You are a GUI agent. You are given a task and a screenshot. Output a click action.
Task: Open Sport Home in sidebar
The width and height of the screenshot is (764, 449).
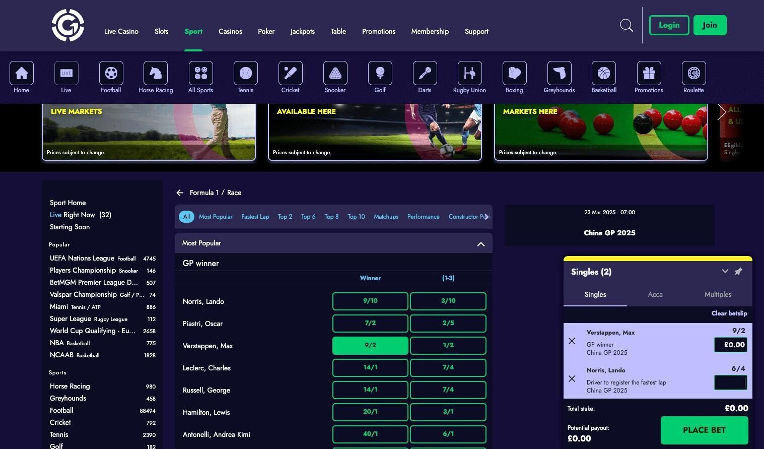(x=68, y=203)
